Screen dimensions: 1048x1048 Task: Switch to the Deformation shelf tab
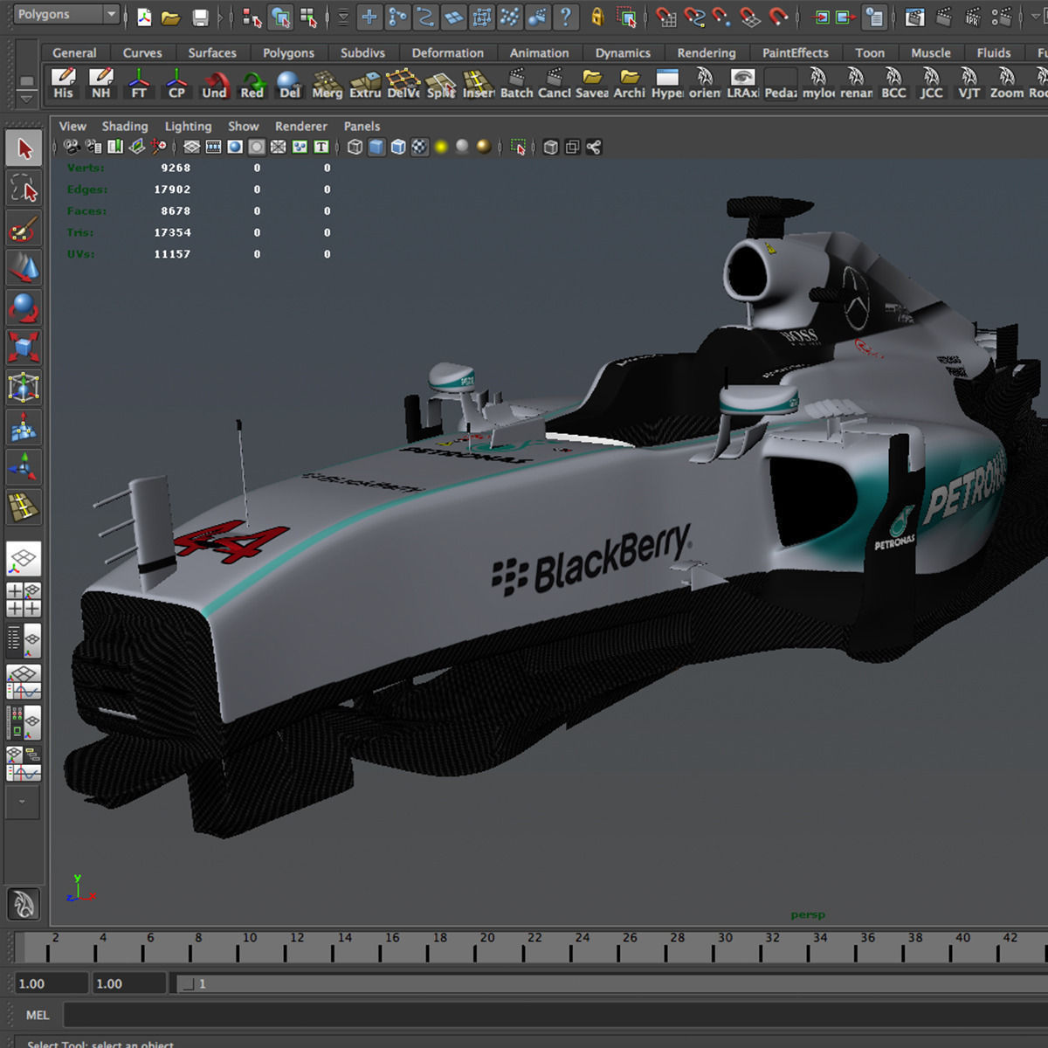(x=448, y=52)
